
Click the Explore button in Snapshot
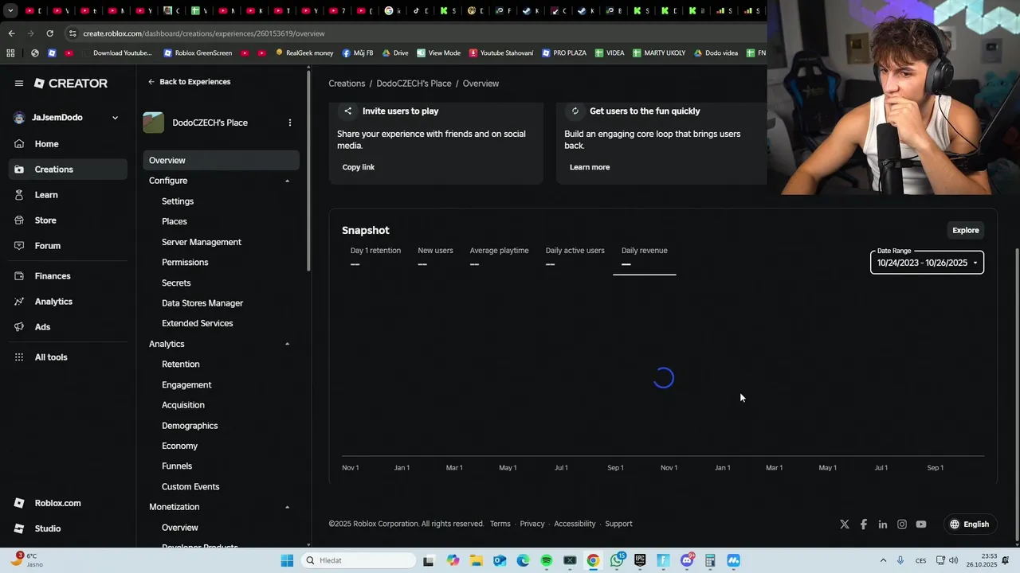(x=966, y=231)
